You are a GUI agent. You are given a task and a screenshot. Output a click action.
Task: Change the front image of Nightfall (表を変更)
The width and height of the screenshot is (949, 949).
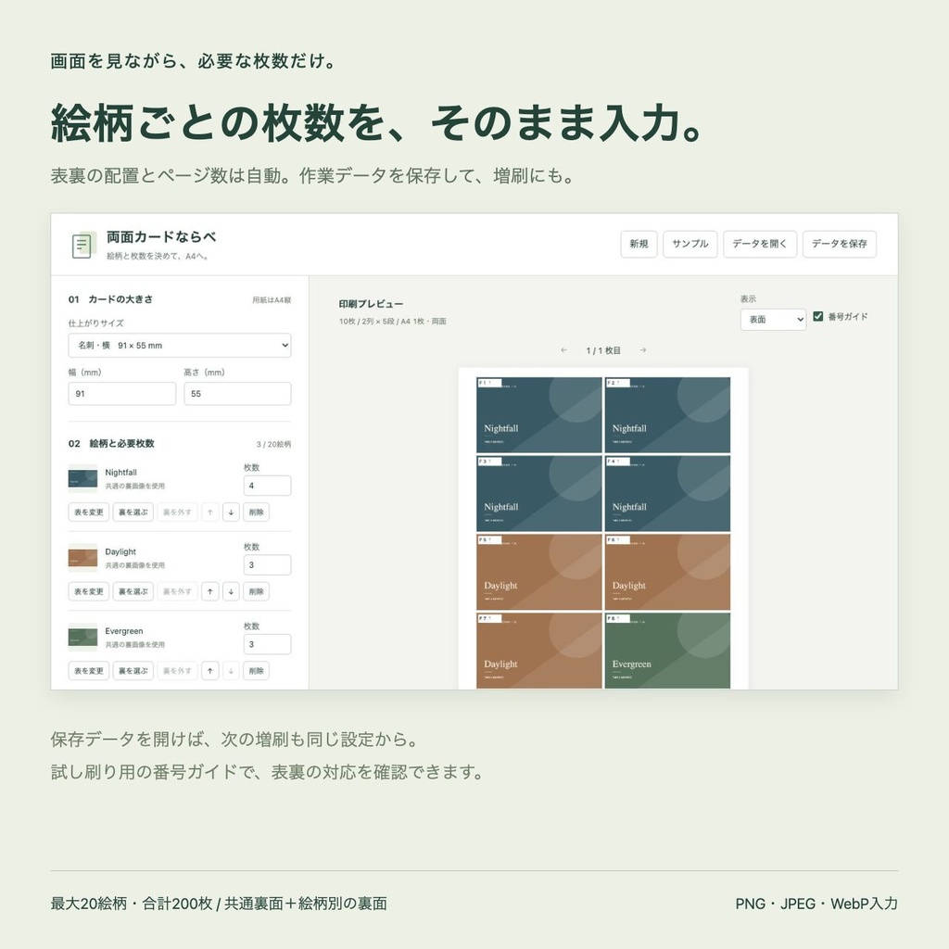pyautogui.click(x=89, y=512)
